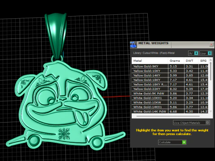Screen dimensions: 215x161
Task: Click the vertical scrollbar down arrow
Action: [x=211, y=111]
